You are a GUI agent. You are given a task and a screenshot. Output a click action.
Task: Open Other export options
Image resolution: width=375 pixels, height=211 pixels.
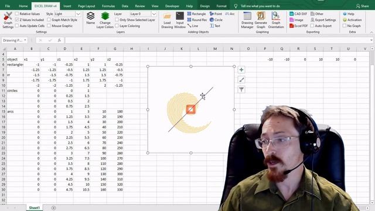click(317, 14)
